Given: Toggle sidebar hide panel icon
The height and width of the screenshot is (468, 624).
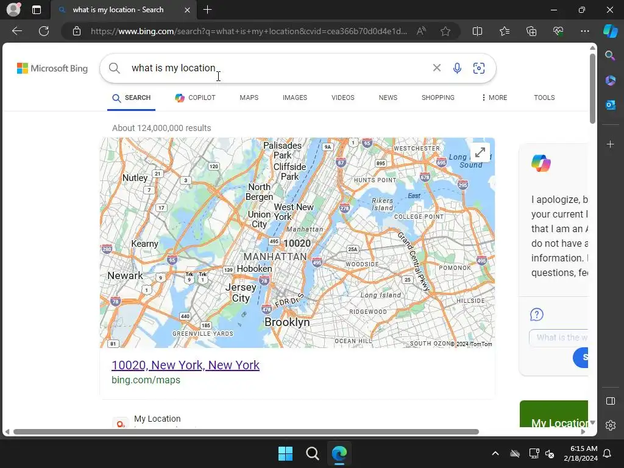Looking at the screenshot, I should pos(610,401).
